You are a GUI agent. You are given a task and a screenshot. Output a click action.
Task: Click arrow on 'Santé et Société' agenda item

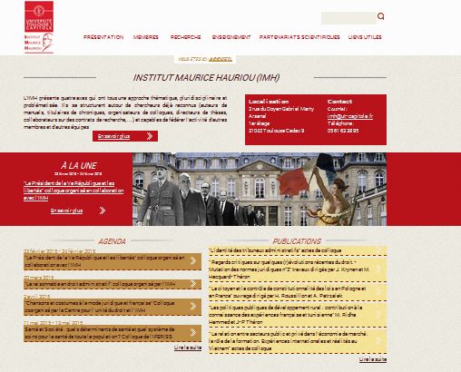[x=193, y=333]
